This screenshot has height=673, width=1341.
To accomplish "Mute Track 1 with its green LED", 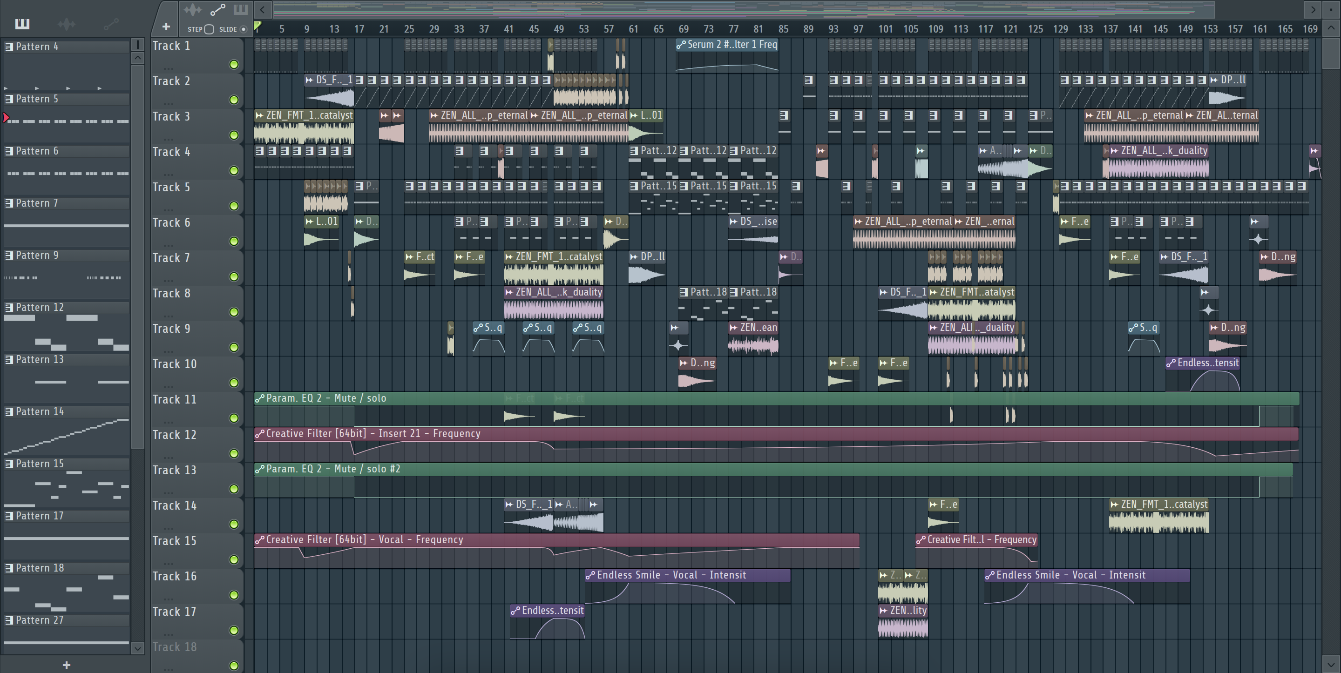I will [x=234, y=65].
